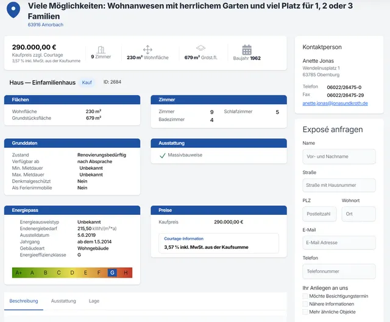Click the rooms door icon above 9 Zimmer
The image size is (390, 322).
pyautogui.click(x=101, y=50)
